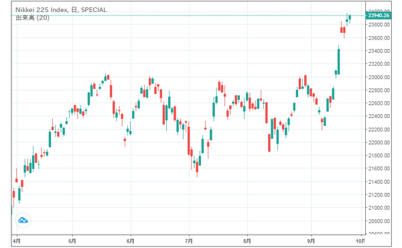Click the 23800.00 price axis label
Image resolution: width=402 pixels, height=248 pixels.
(379, 25)
